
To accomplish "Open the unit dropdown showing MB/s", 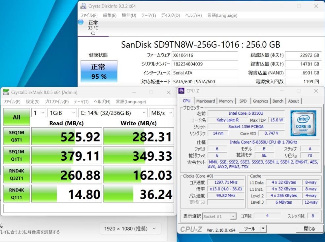I will pyautogui.click(x=161, y=113).
